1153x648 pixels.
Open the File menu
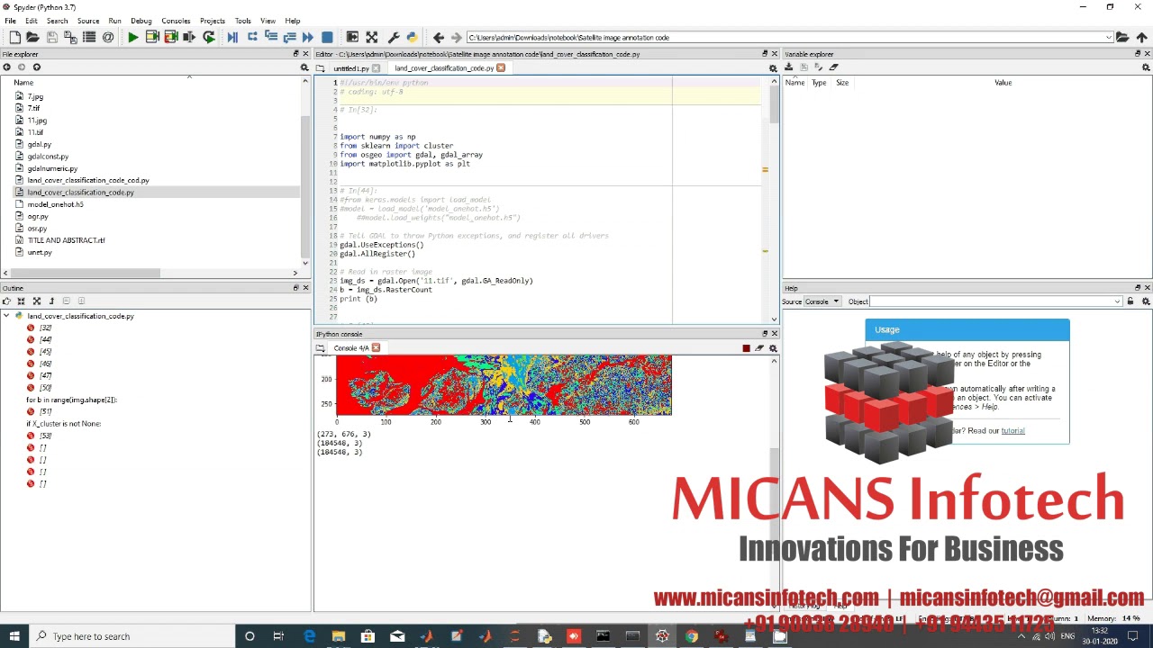pyautogui.click(x=10, y=21)
